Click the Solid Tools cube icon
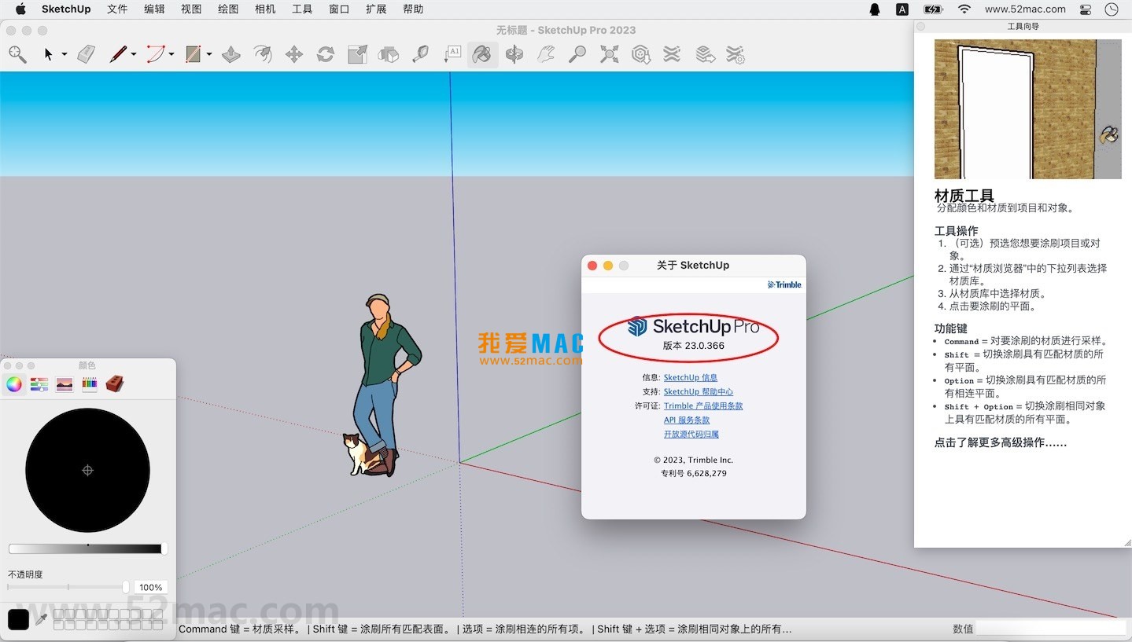 tap(389, 54)
